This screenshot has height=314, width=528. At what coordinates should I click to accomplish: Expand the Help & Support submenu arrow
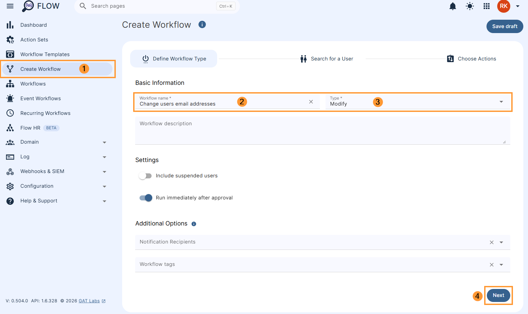click(104, 201)
